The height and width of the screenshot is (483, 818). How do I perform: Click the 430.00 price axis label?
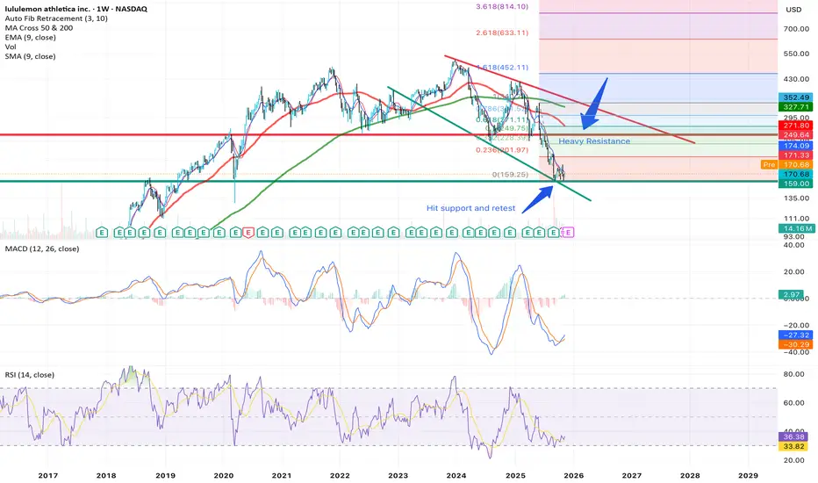(796, 79)
